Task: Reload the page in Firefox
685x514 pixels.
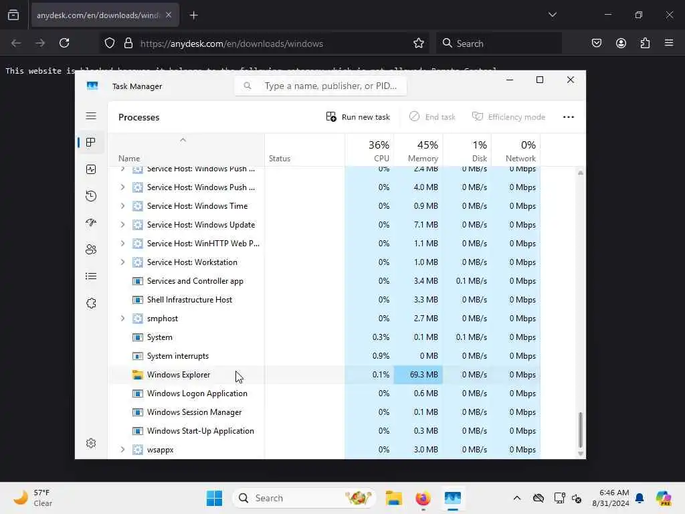Action: point(64,43)
